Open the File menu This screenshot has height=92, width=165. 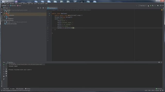click(x=2, y=4)
